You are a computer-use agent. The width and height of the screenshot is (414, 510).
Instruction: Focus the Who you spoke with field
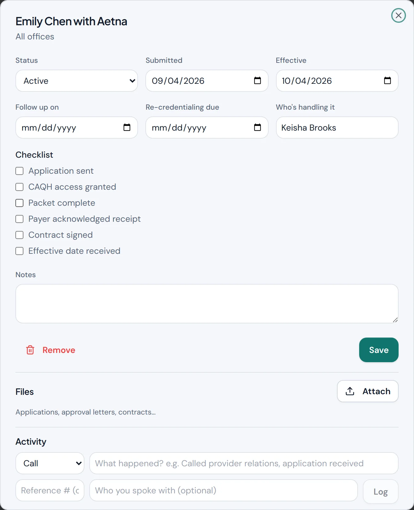[x=224, y=490]
